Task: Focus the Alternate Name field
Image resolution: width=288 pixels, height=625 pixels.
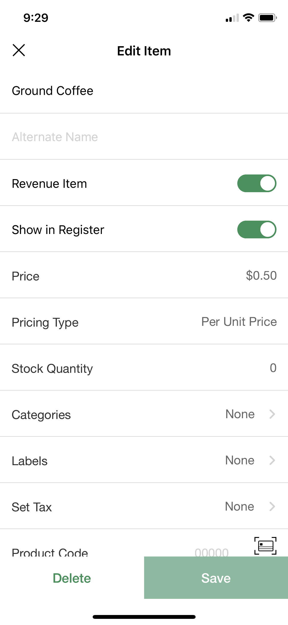Action: coord(144,136)
